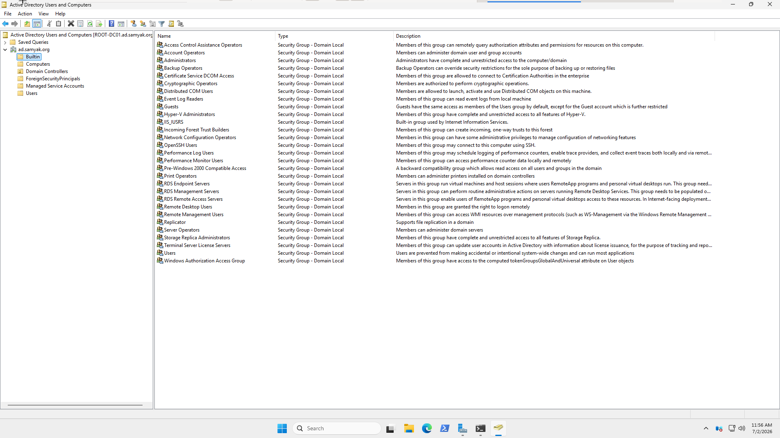Click the Cryptographic Operators group icon
This screenshot has width=780, height=438.
coord(160,83)
